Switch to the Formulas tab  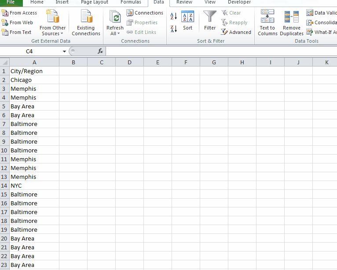pyautogui.click(x=131, y=2)
